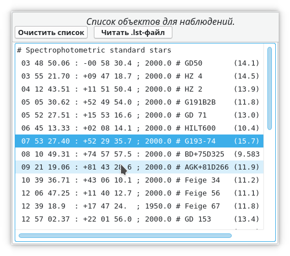Viewport: 290px width, 256px height.
Task: Choose the HZ 2 list entry
Action: (139, 89)
